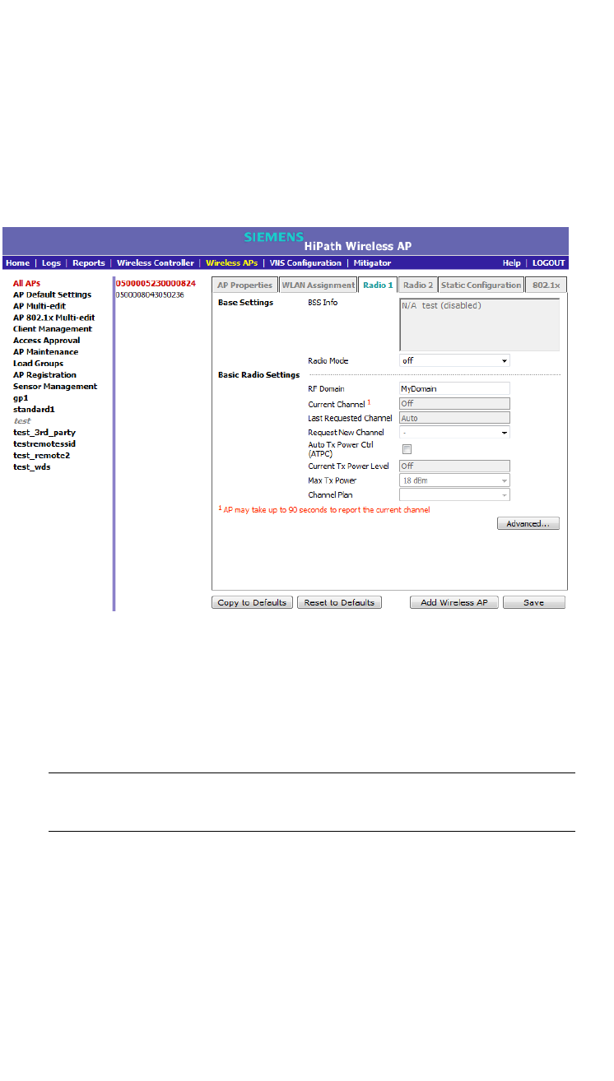Select the Radio 1 tab
614x1081 pixels.
pyautogui.click(x=378, y=285)
